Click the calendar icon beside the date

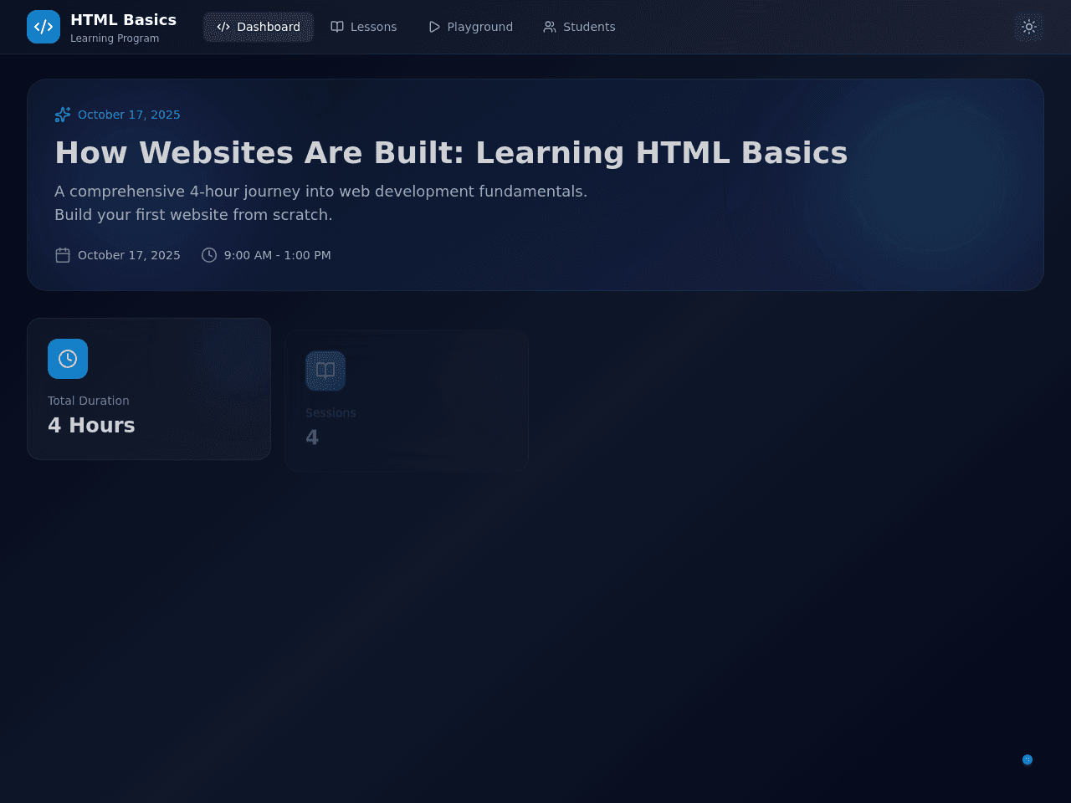point(63,255)
